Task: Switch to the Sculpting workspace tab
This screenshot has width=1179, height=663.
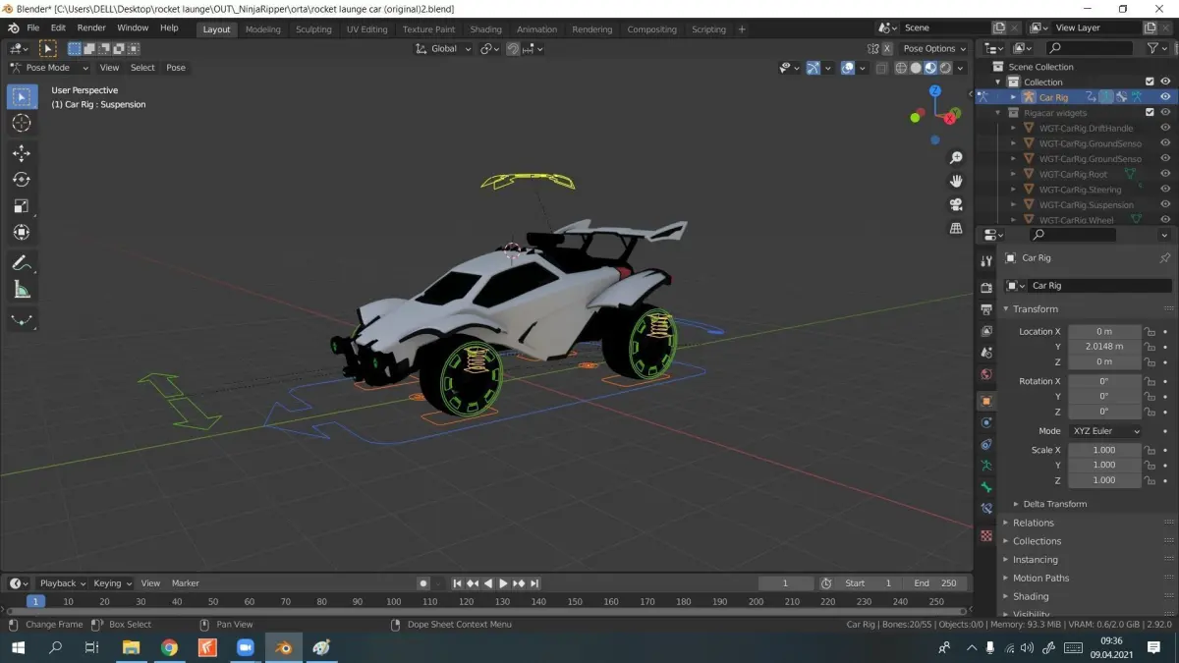Action: coord(313,29)
